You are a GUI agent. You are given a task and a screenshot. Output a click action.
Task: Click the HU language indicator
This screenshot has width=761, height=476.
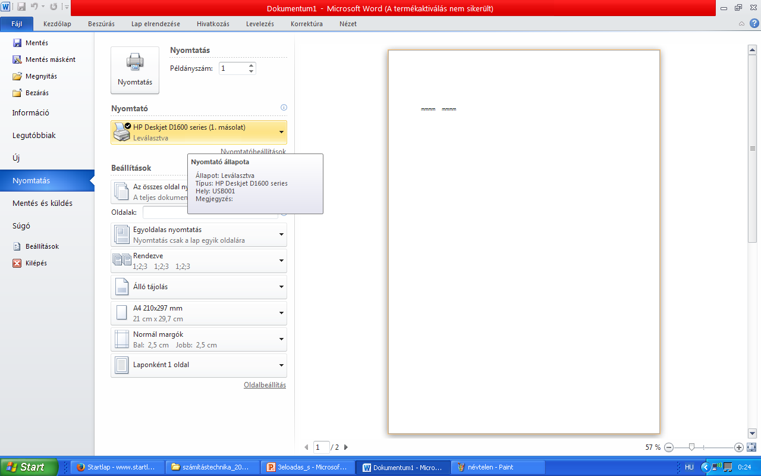pyautogui.click(x=689, y=467)
